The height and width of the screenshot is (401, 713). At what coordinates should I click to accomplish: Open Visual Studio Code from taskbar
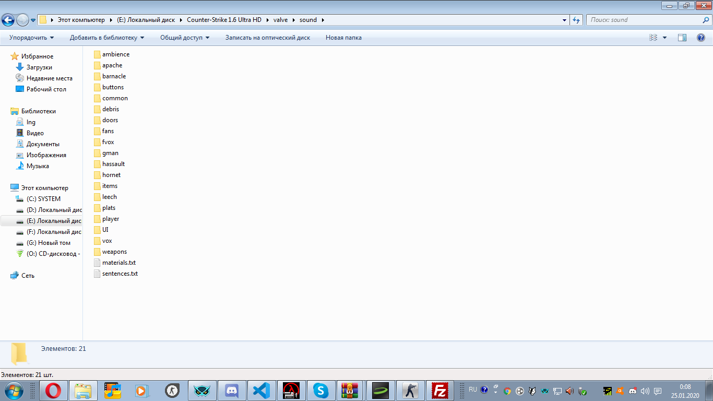(260, 391)
